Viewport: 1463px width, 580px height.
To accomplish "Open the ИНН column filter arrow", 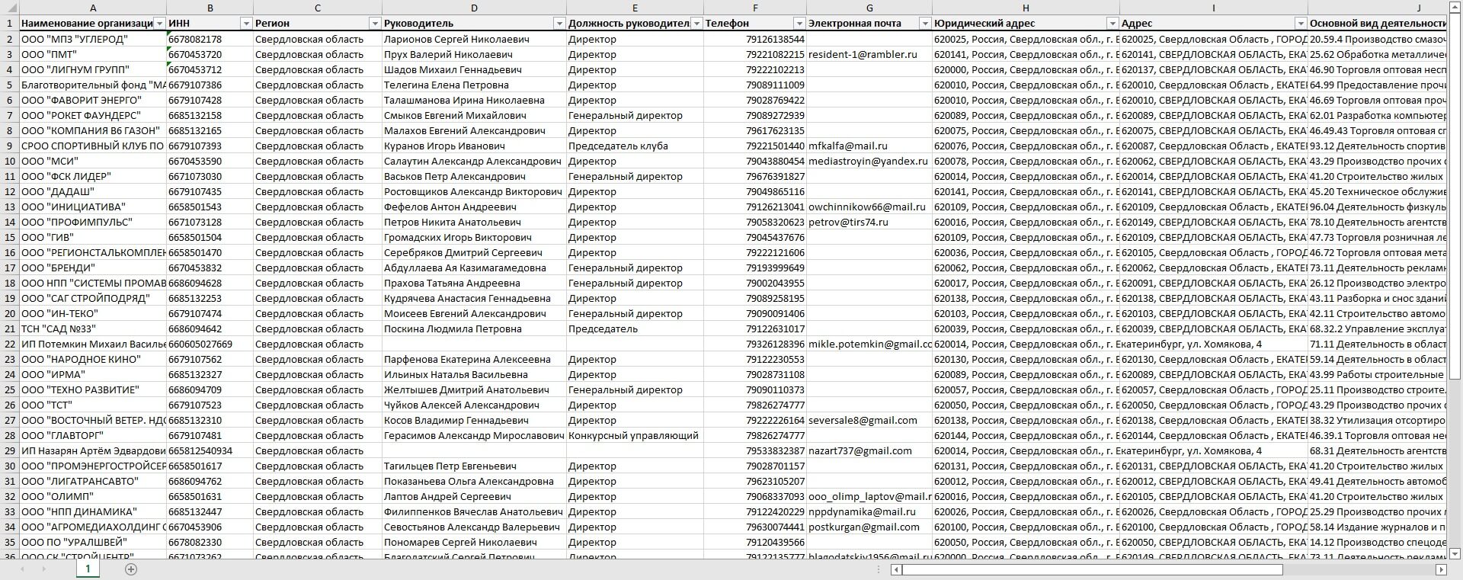I will (246, 24).
